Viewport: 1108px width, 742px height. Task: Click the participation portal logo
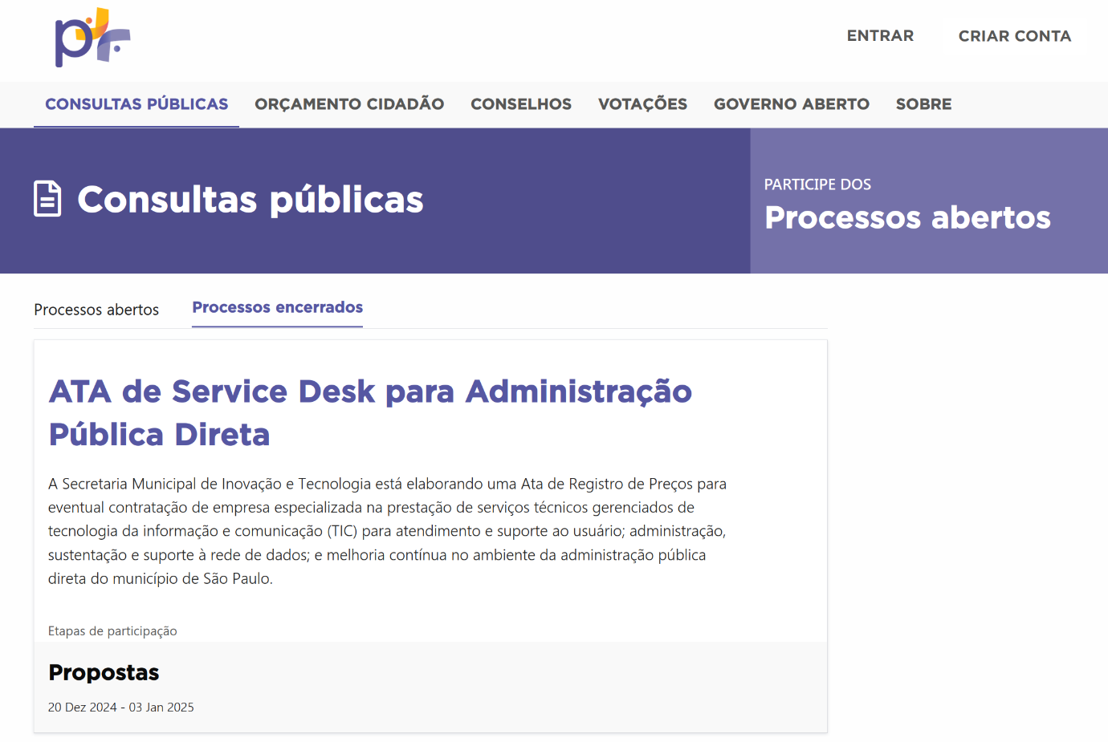(92, 38)
